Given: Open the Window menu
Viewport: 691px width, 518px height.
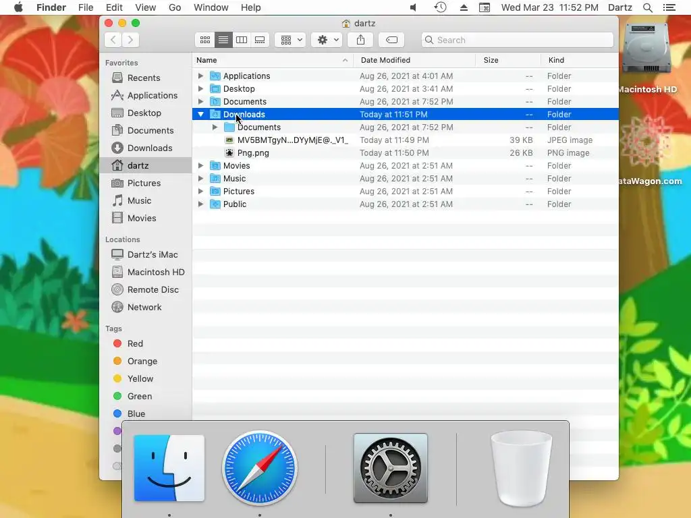Looking at the screenshot, I should tap(211, 7).
